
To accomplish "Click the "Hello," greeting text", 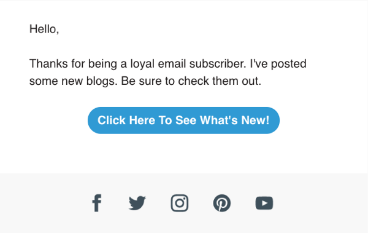I will [x=44, y=29].
